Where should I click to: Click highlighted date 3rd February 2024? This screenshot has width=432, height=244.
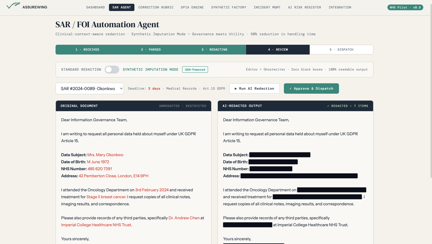(x=152, y=190)
